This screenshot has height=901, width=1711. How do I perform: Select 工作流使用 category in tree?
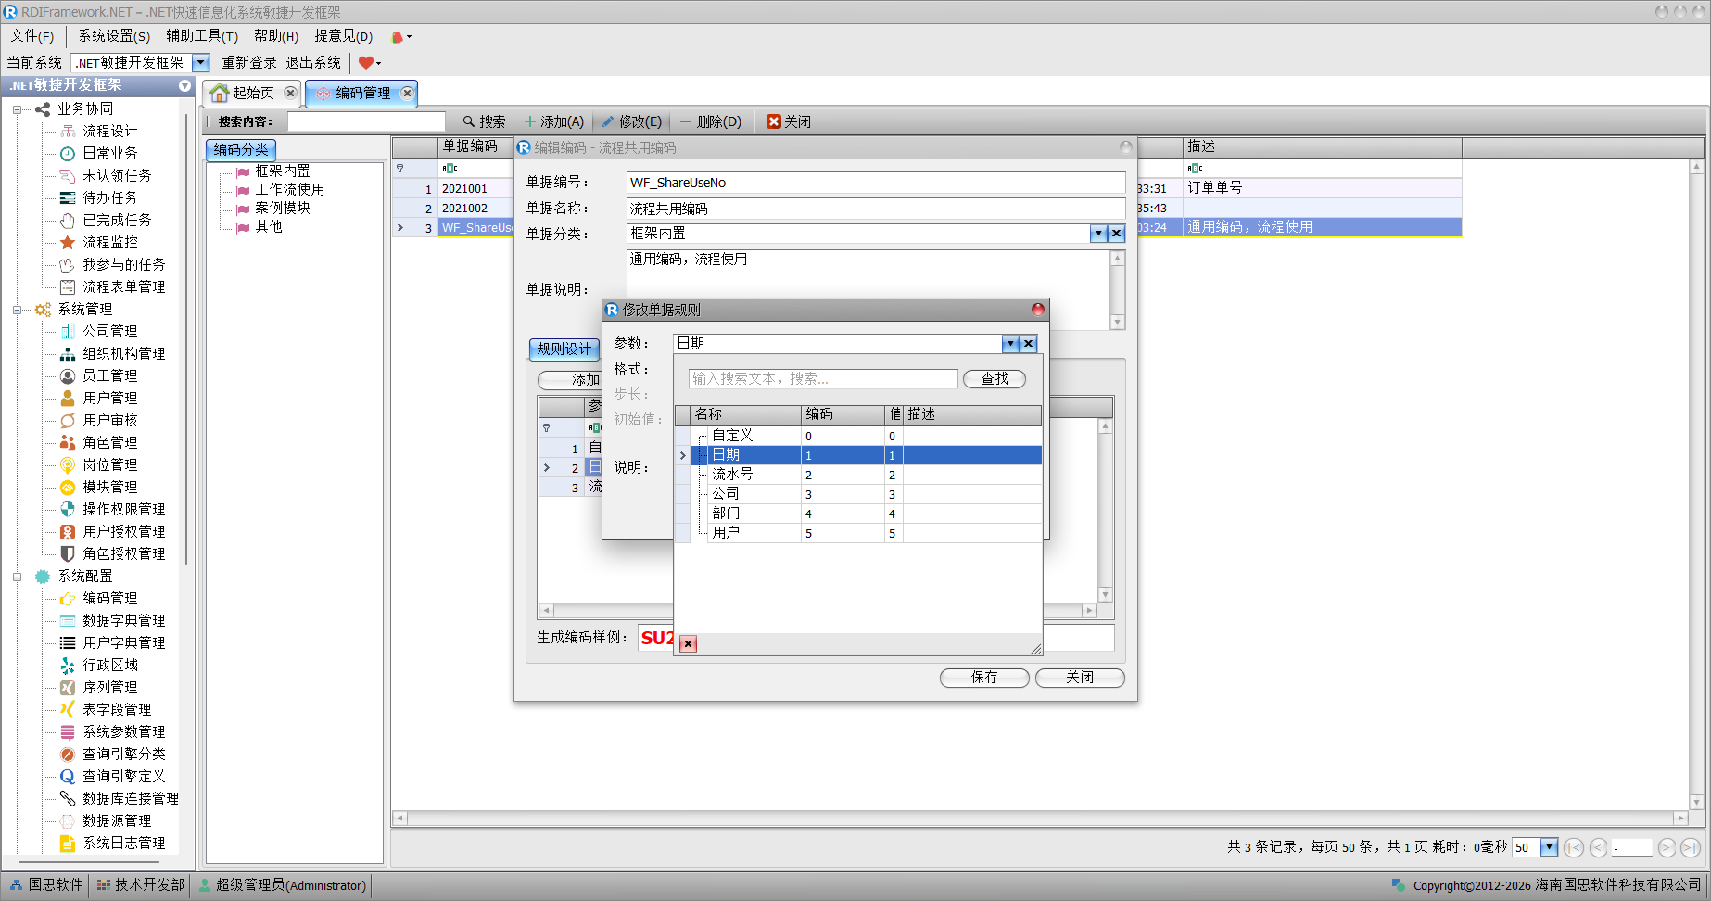[289, 190]
